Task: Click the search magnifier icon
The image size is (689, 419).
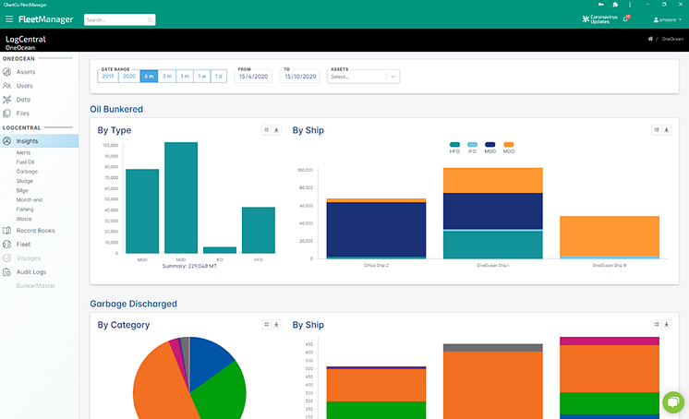Action: tap(151, 19)
